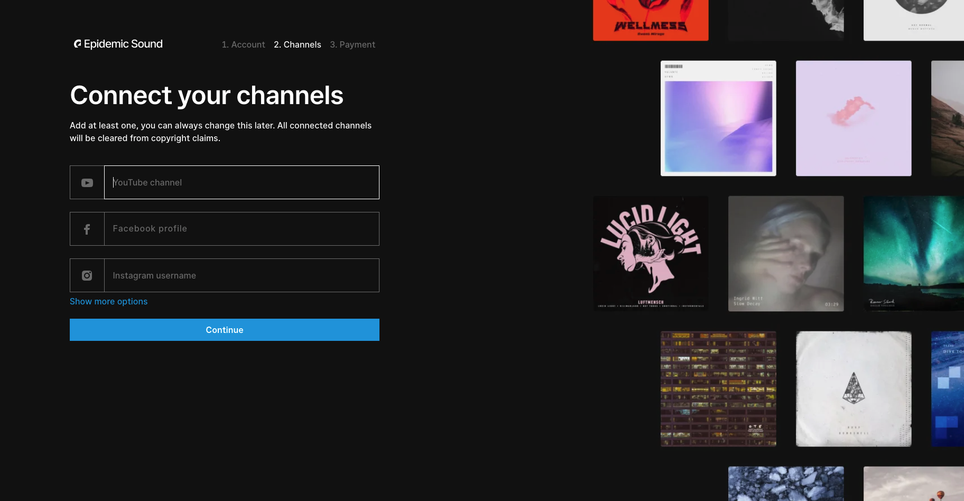Focus the YouTube channel input field
The height and width of the screenshot is (501, 964).
tap(242, 182)
